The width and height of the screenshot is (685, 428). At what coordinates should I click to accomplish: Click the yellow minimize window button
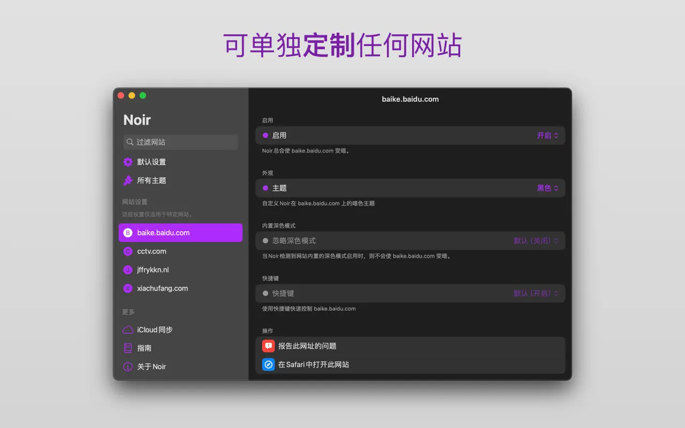(x=132, y=96)
